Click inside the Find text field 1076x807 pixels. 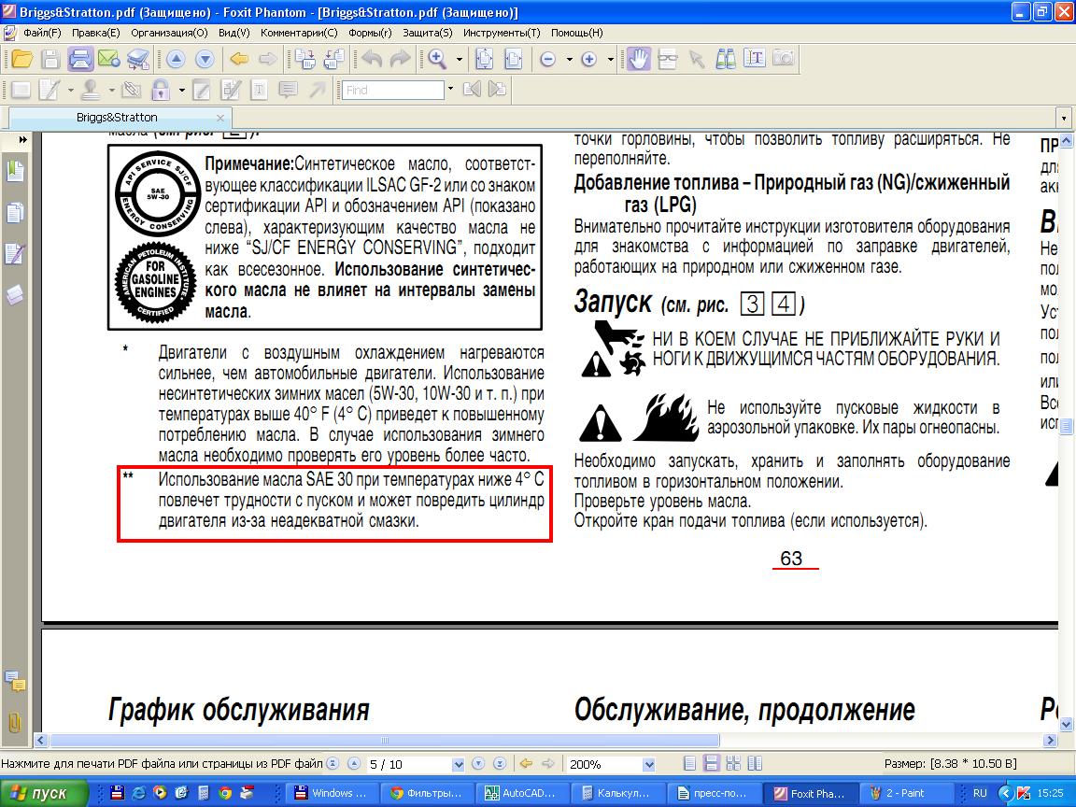(392, 90)
